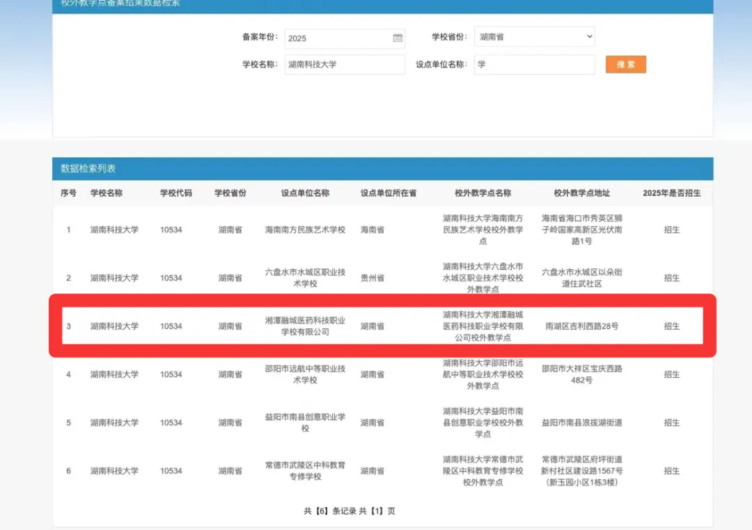
Task: Click the 益阳市南县浪拔湖街道 address cell
Action: (x=581, y=423)
